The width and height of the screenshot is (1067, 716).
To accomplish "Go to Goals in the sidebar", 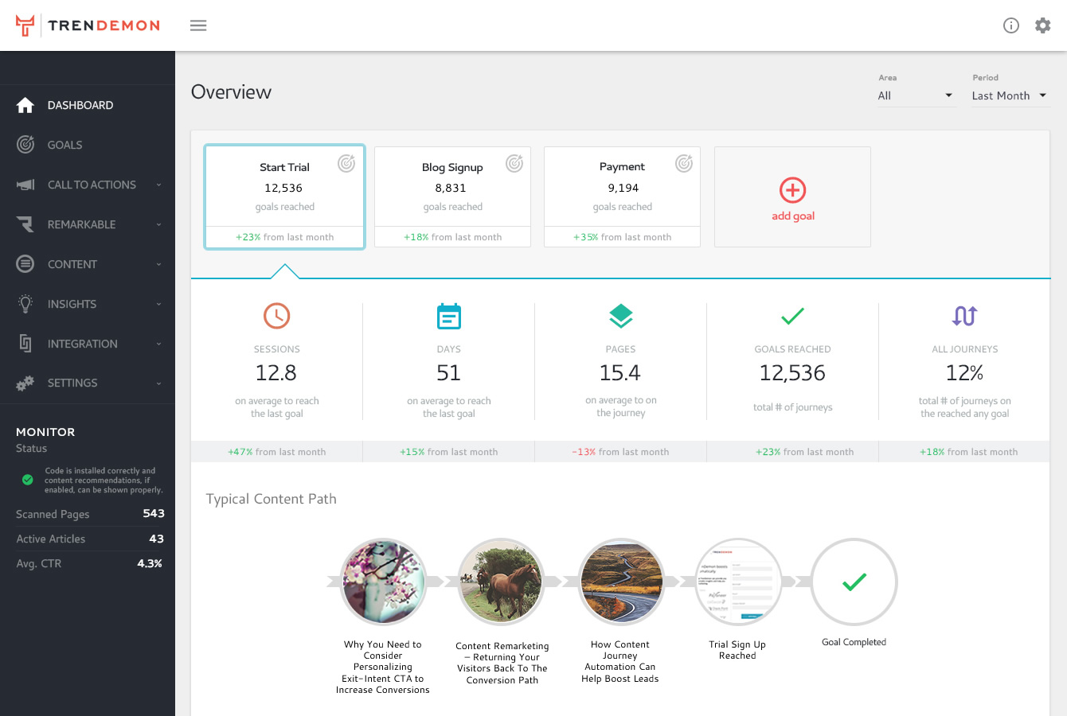I will click(64, 145).
